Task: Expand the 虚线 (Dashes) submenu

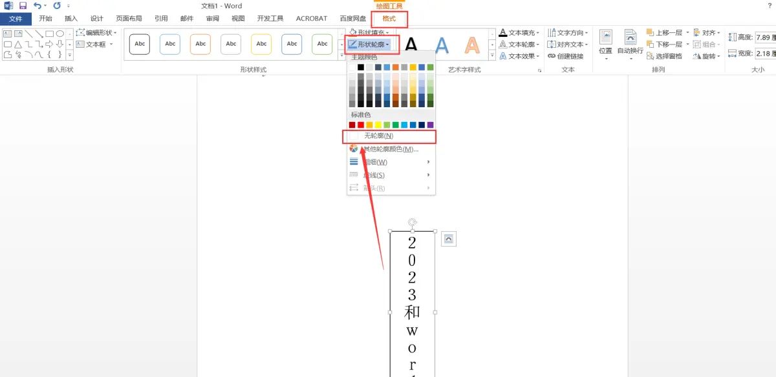Action: [x=375, y=174]
